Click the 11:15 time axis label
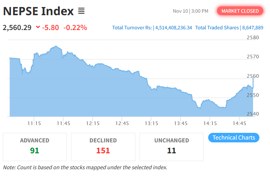Viewport: 270px width, 177px height. click(x=34, y=123)
